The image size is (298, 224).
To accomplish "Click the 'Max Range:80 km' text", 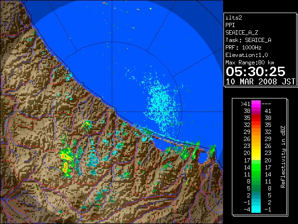I will pyautogui.click(x=250, y=63).
